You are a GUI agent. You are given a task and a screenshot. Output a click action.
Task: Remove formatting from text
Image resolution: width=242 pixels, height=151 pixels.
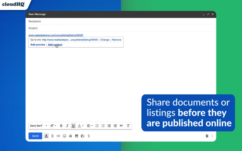tap(128, 126)
